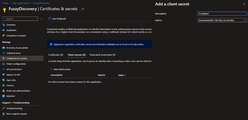Click the sidebar Search box
248x120 pixels.
[x=20, y=19]
